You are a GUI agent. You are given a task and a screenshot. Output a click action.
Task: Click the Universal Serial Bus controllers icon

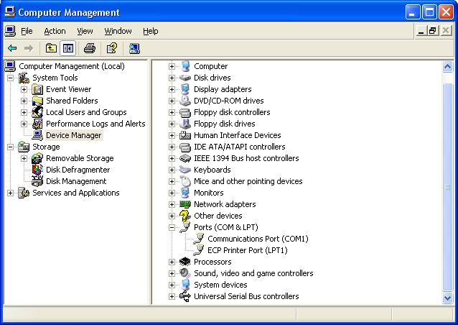click(x=185, y=296)
